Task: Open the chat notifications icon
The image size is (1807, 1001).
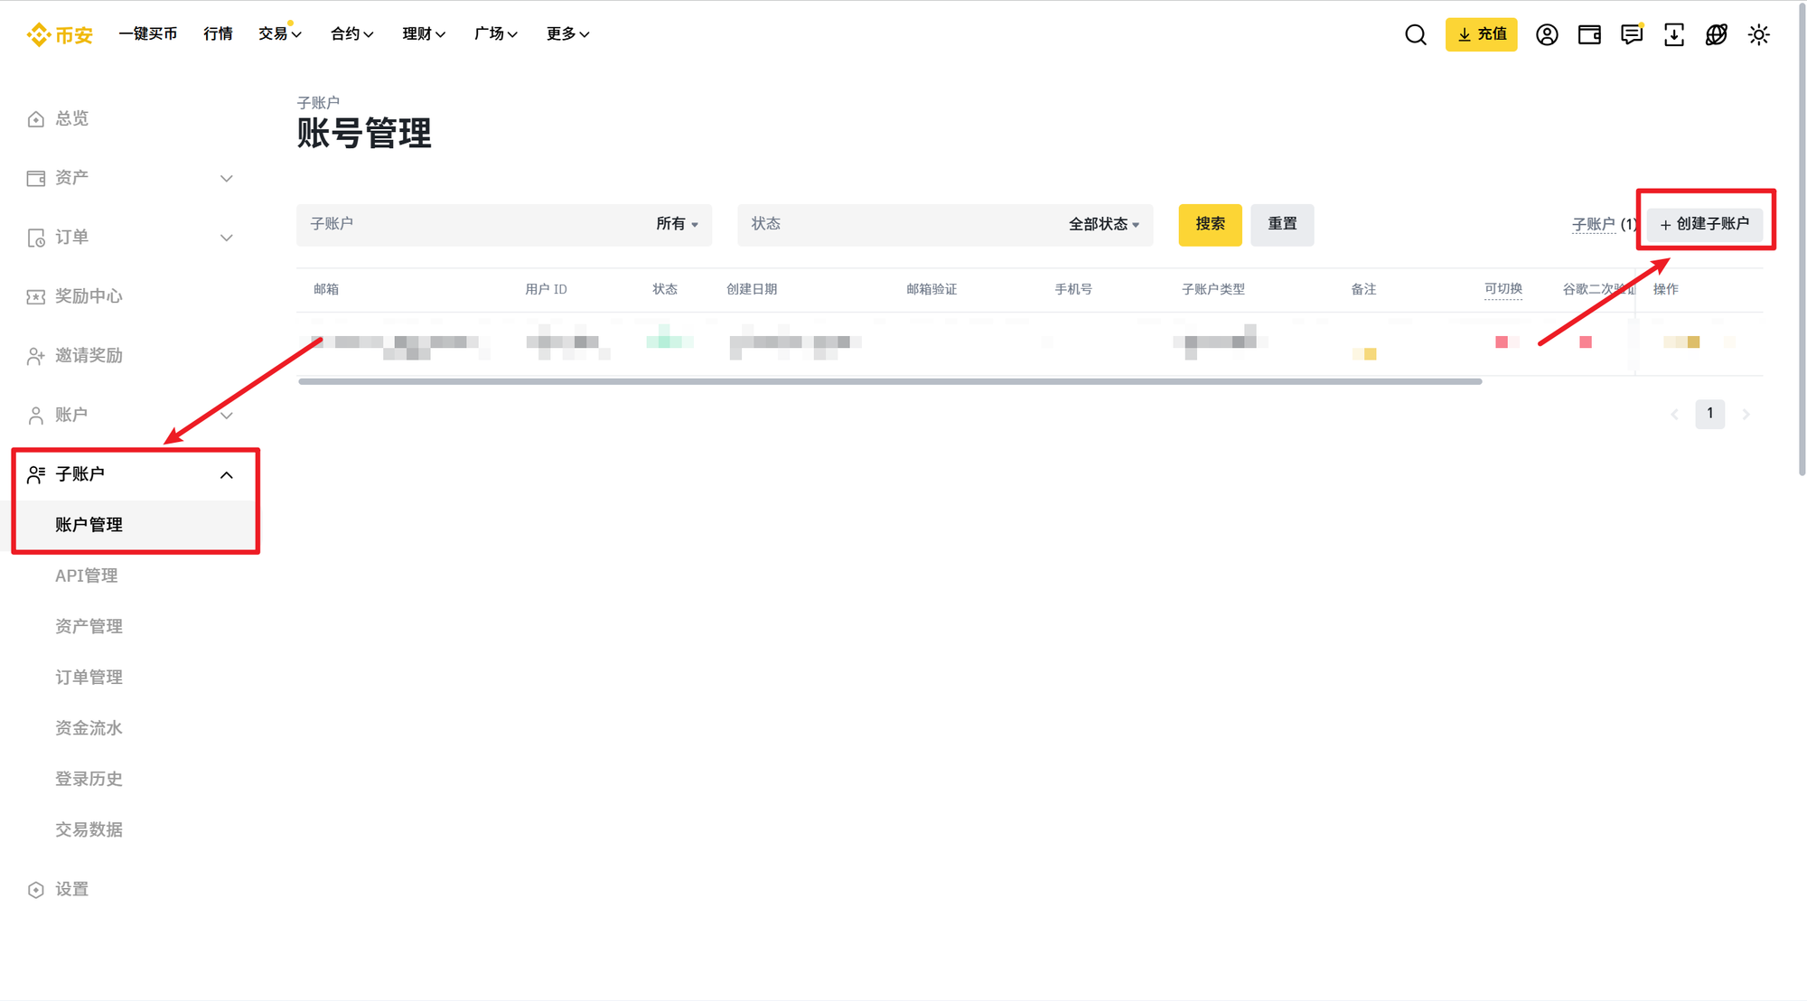Action: click(1632, 34)
